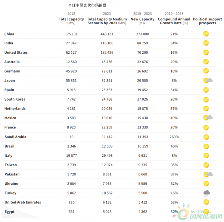The width and height of the screenshot is (224, 222).
Task: Click Japan's partly cloudy support icon
Action: click(208, 80)
